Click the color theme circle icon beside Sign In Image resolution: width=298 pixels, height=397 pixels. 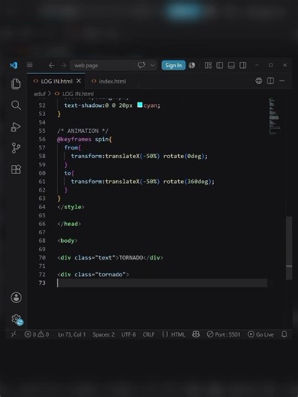(192, 66)
